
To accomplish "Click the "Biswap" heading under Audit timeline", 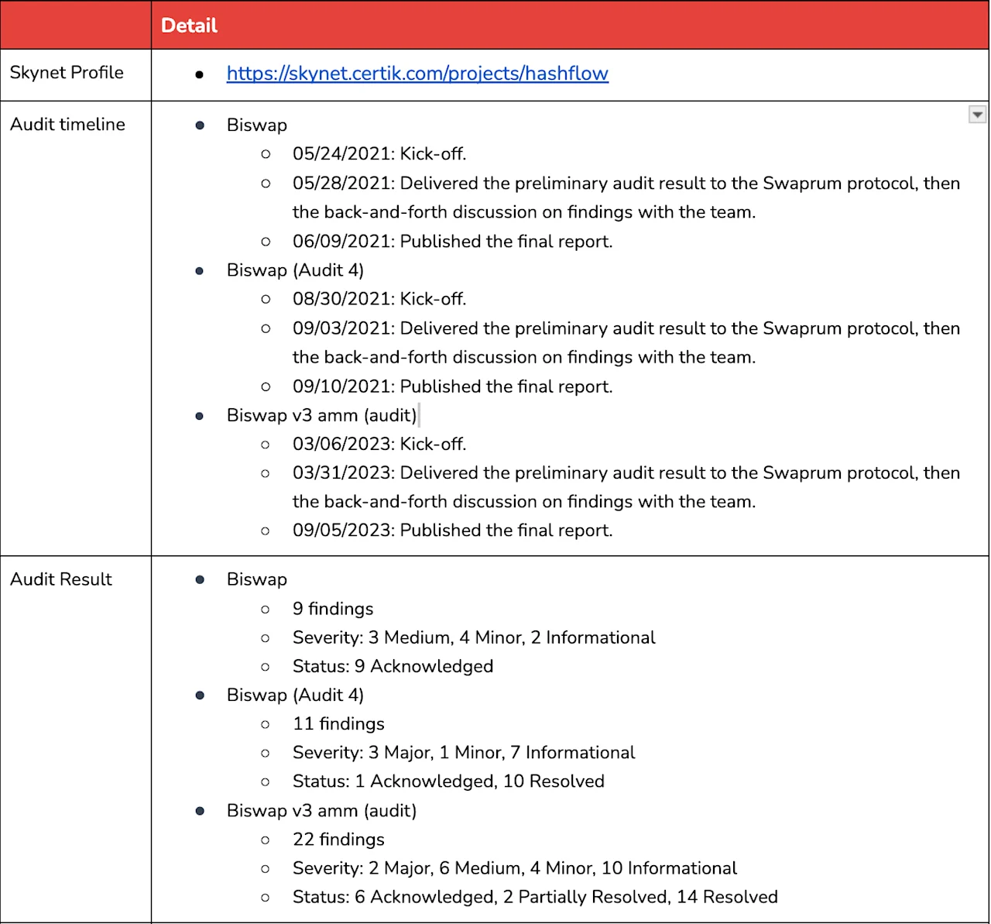I will tap(257, 125).
